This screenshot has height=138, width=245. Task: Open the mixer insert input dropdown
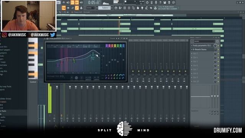(x=204, y=41)
